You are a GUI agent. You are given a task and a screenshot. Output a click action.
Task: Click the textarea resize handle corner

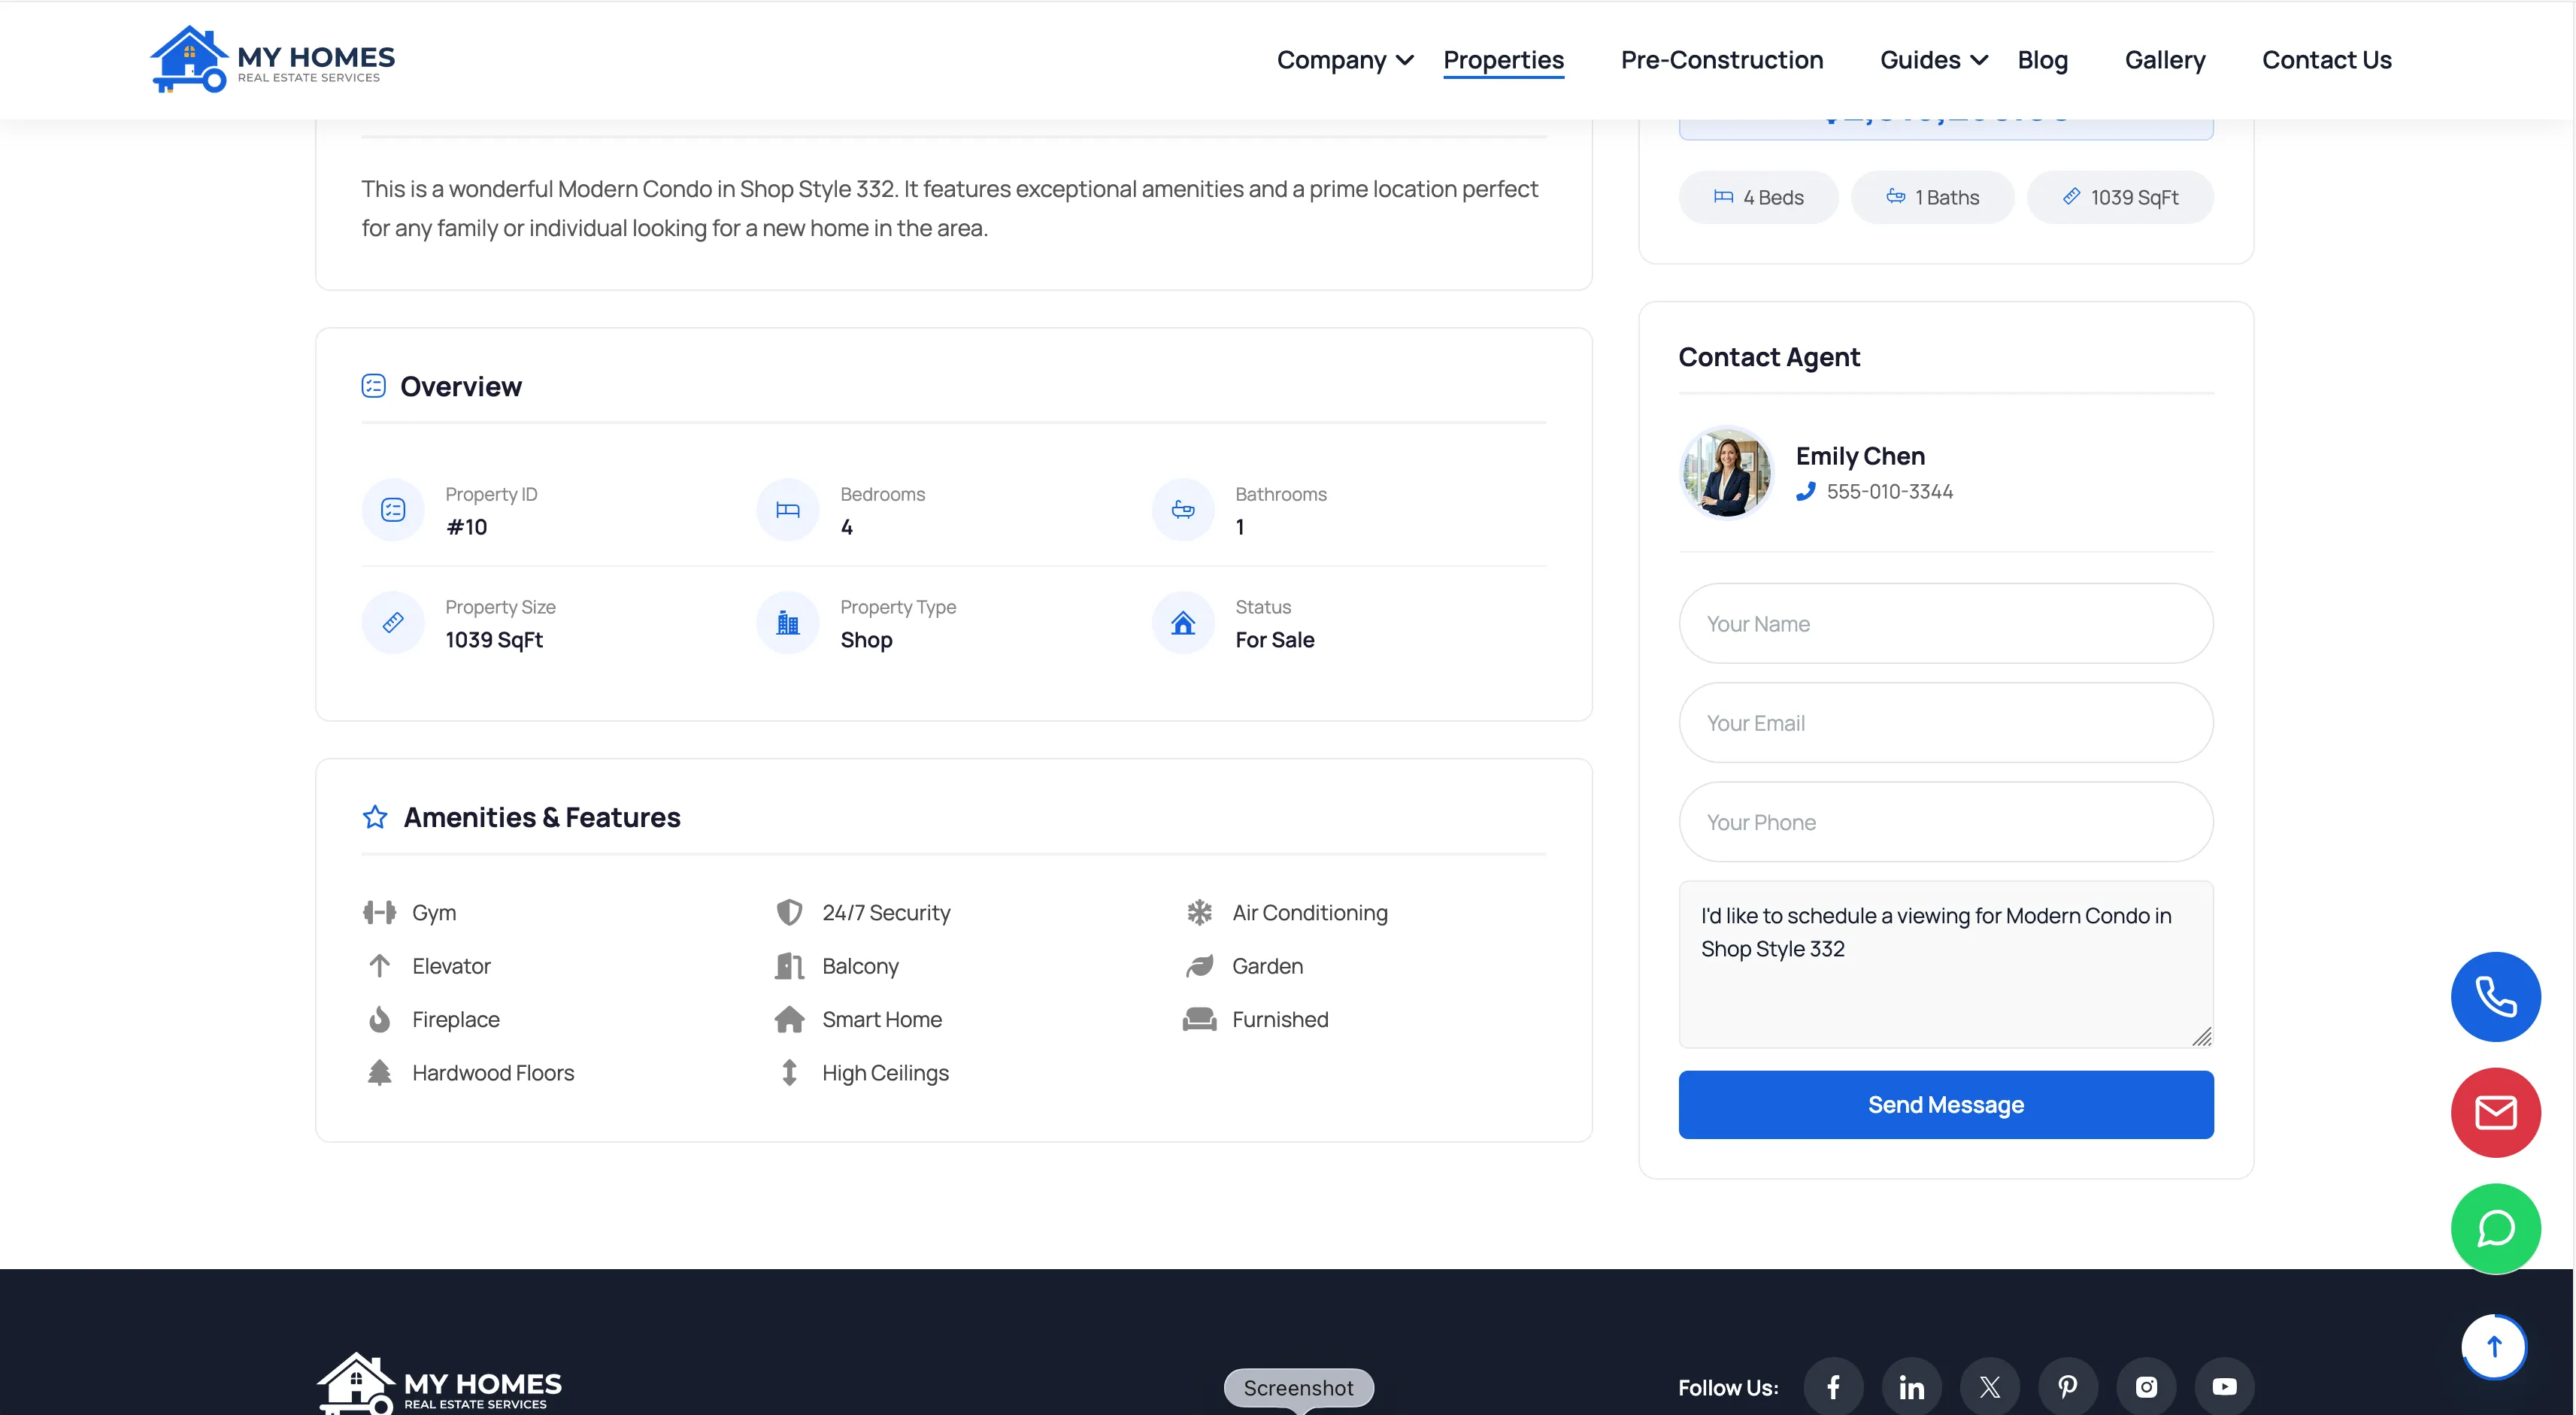point(2202,1037)
